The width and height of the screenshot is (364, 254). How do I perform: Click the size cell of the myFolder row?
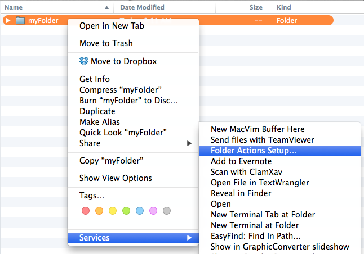coord(259,21)
